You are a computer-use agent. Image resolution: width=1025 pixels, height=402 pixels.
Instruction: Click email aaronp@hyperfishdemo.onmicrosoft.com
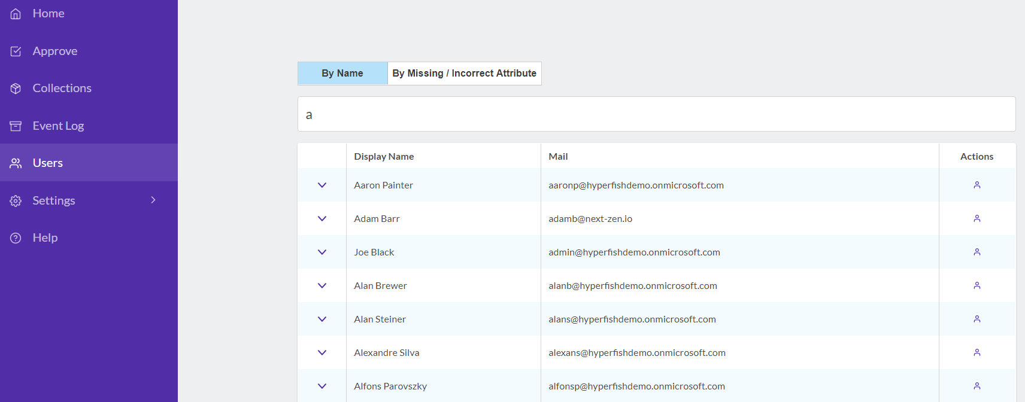(636, 185)
